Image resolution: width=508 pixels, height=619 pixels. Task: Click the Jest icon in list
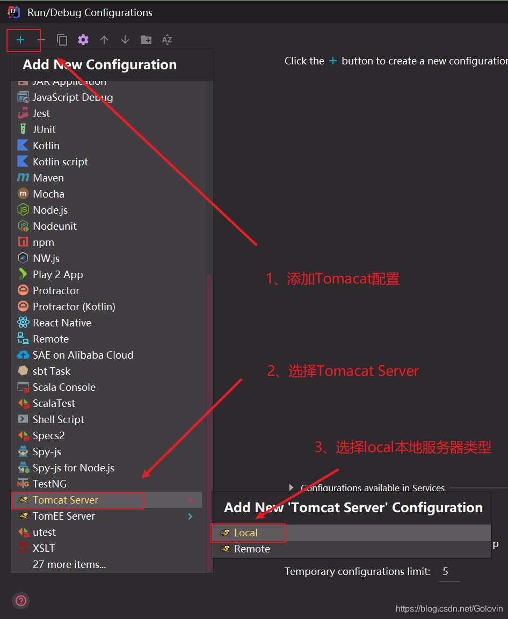(x=23, y=113)
